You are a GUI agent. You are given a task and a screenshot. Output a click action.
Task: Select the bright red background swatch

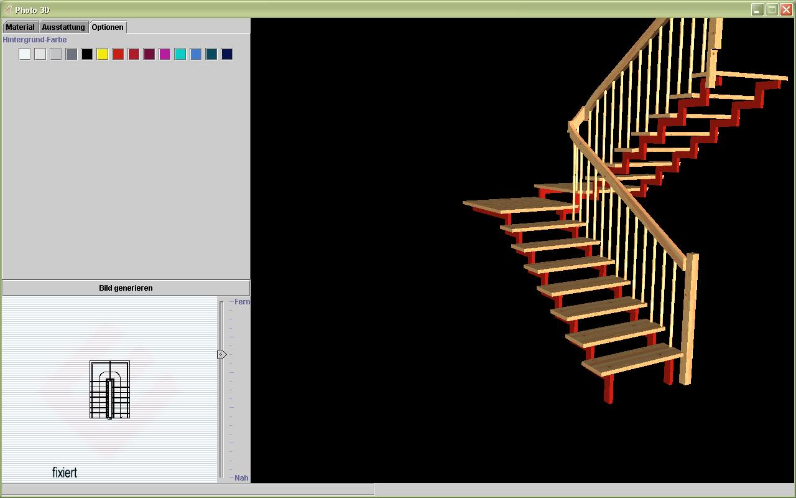pos(118,54)
